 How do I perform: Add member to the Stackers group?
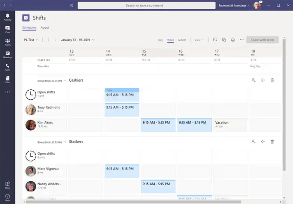(x=253, y=141)
